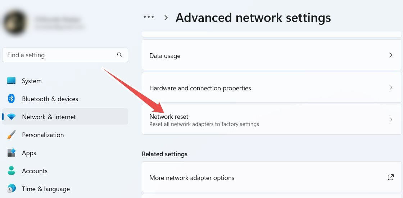Open More network adapter options
Image resolution: width=403 pixels, height=198 pixels.
(x=272, y=177)
